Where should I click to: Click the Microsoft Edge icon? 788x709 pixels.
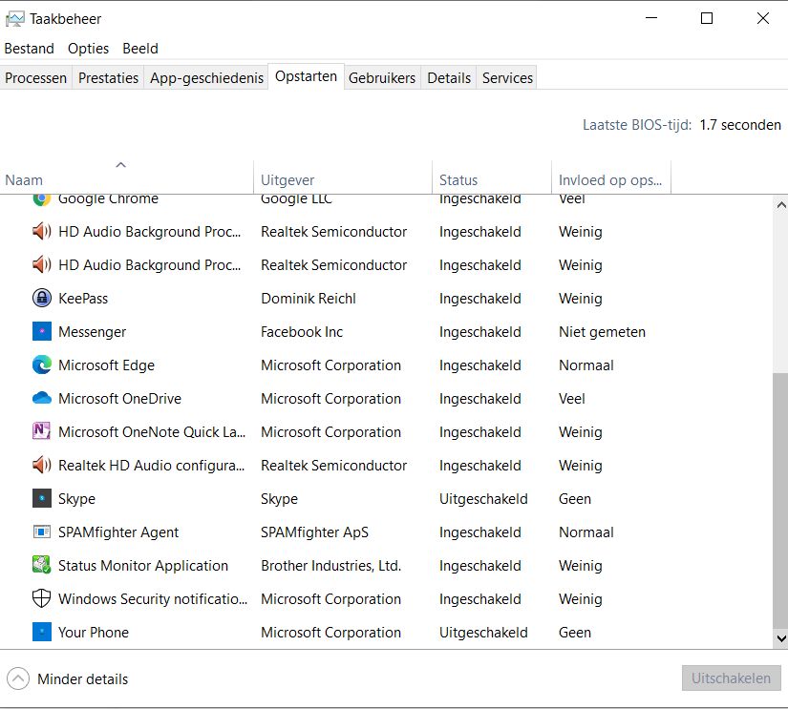tap(41, 365)
